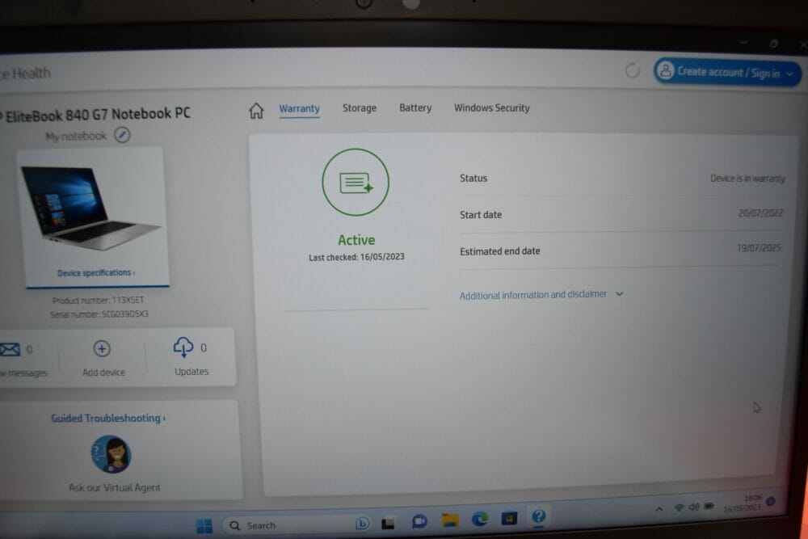
Task: Open the battery tray icon
Action: click(x=709, y=506)
